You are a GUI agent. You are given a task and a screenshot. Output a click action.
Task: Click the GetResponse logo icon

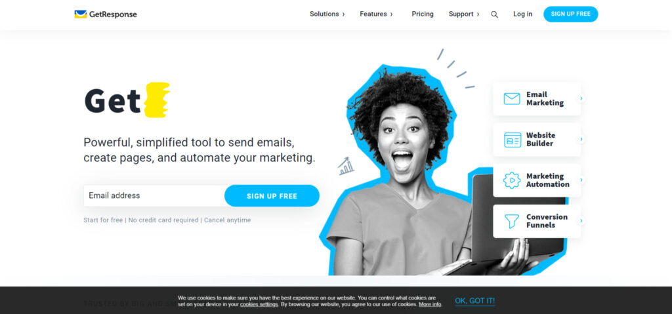(80, 14)
